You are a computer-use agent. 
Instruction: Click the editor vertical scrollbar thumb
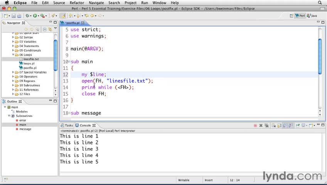click(x=320, y=56)
